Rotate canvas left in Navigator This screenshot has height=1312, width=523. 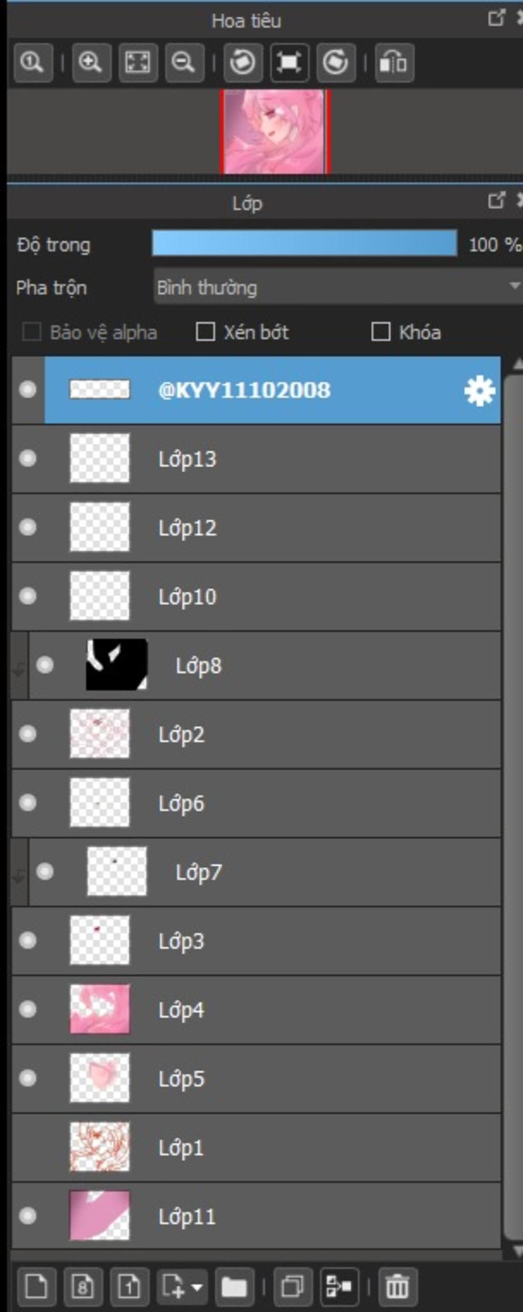(243, 63)
